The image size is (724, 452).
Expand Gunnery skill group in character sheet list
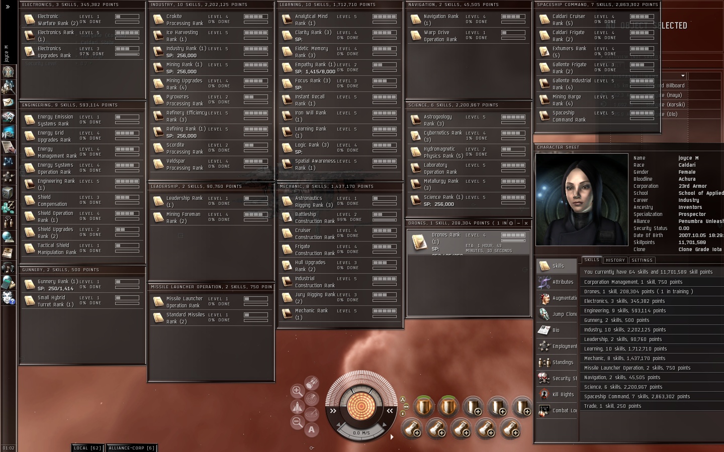tap(651, 320)
